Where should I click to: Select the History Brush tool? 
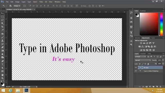[2, 44]
